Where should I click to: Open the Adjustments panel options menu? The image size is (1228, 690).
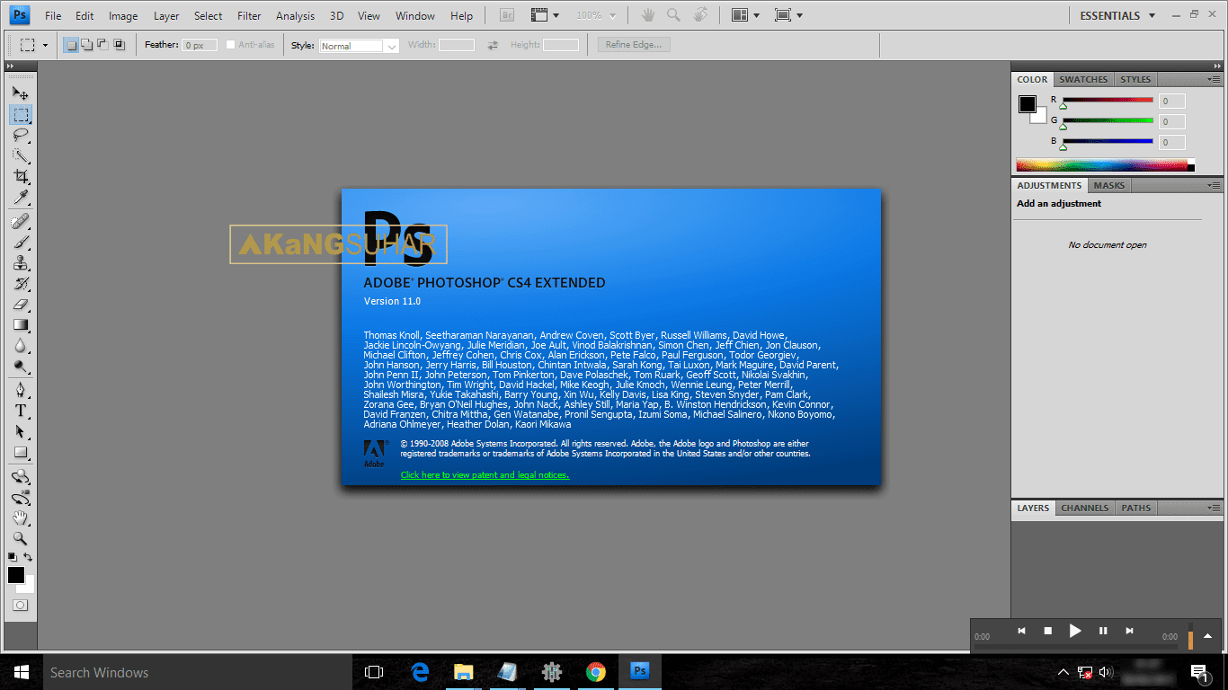[x=1215, y=185]
